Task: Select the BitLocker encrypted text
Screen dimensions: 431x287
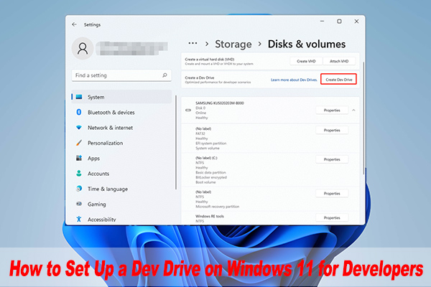Action: pyautogui.click(x=211, y=177)
